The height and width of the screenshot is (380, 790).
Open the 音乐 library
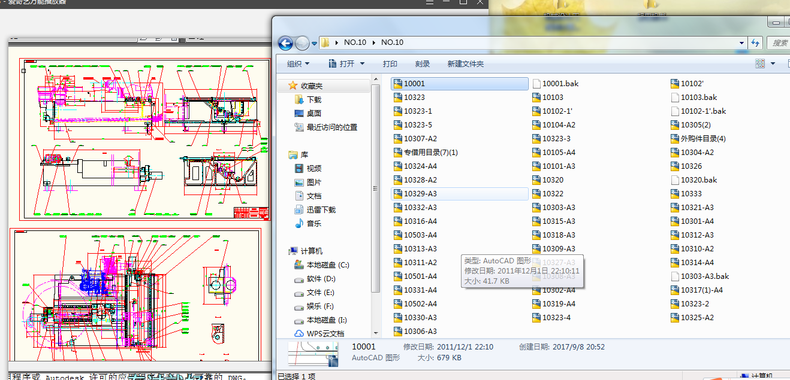pyautogui.click(x=308, y=224)
